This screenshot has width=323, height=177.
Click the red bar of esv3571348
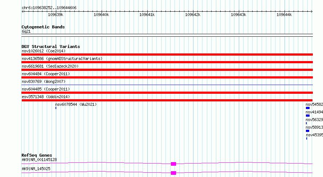167,100
